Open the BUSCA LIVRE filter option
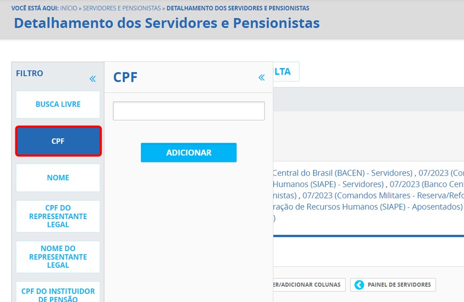Screen dimensions: 464x302 pyautogui.click(x=58, y=104)
